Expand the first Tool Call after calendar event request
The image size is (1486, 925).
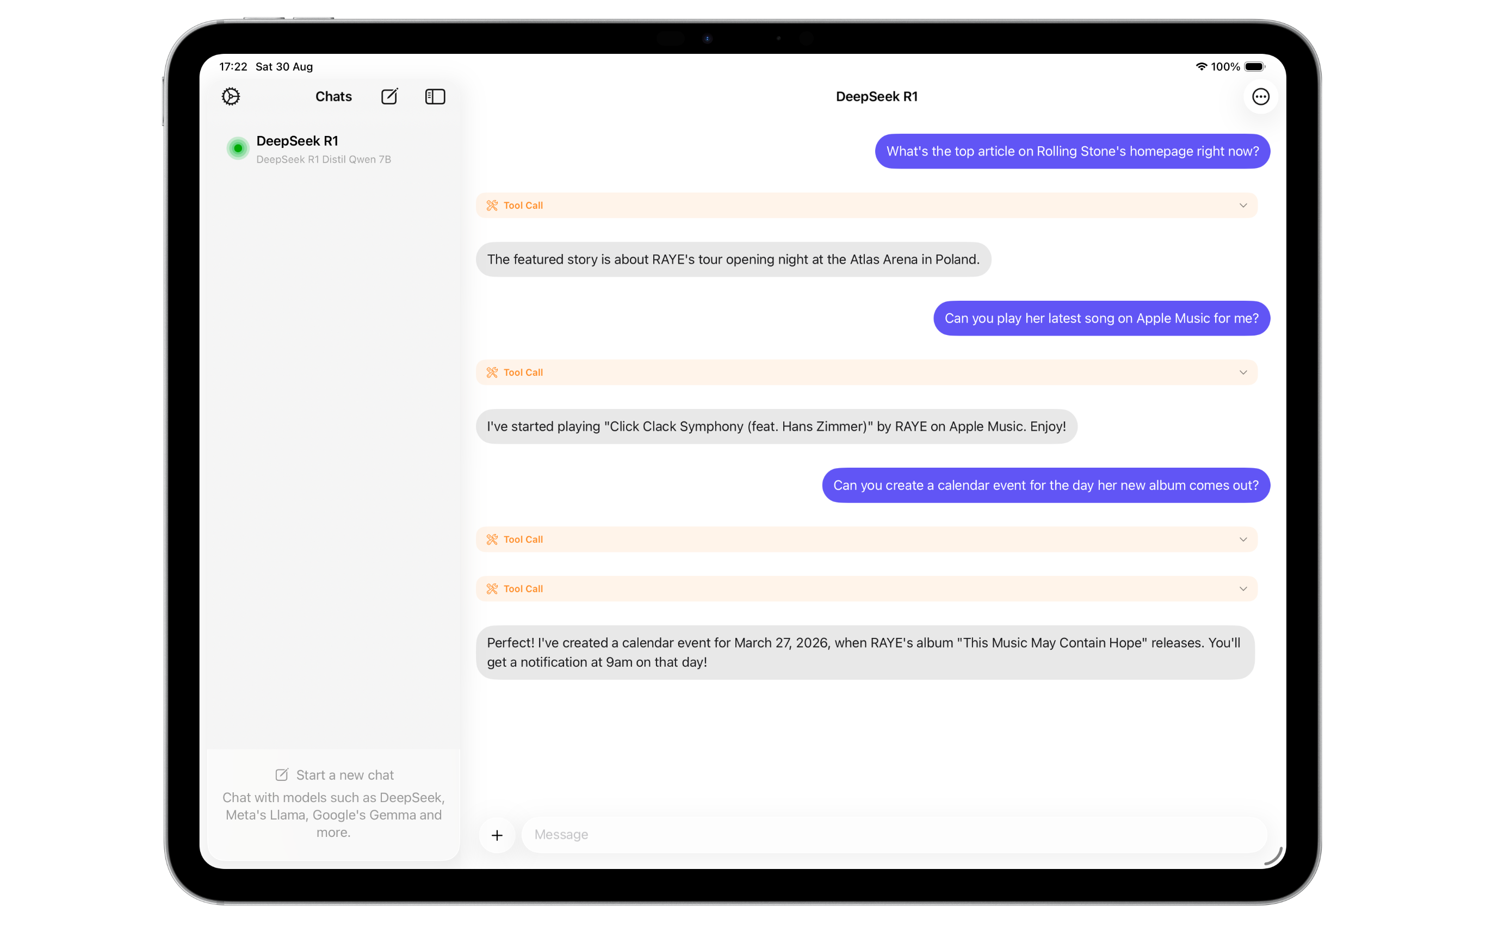click(866, 539)
